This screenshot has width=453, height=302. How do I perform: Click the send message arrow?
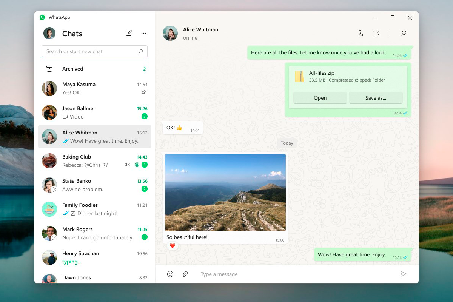pyautogui.click(x=404, y=274)
